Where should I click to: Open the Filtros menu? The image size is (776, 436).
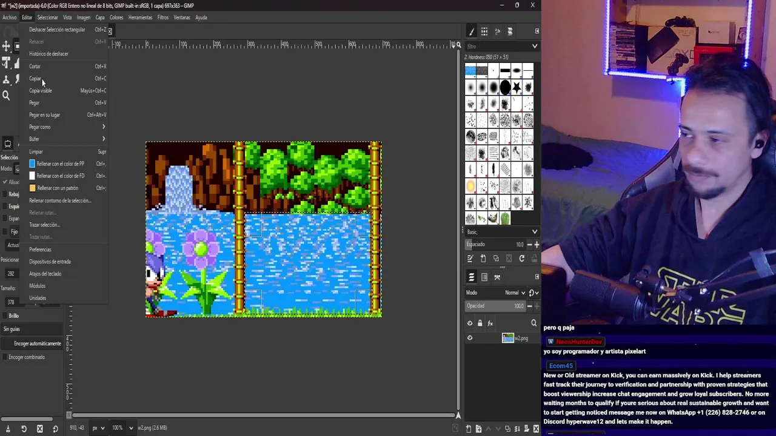click(163, 18)
